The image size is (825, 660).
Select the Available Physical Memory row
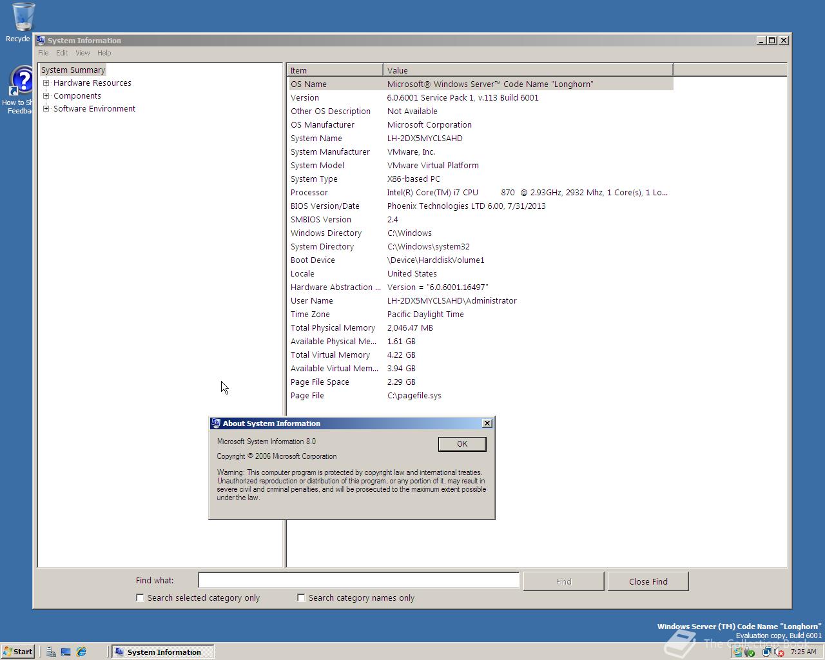480,342
